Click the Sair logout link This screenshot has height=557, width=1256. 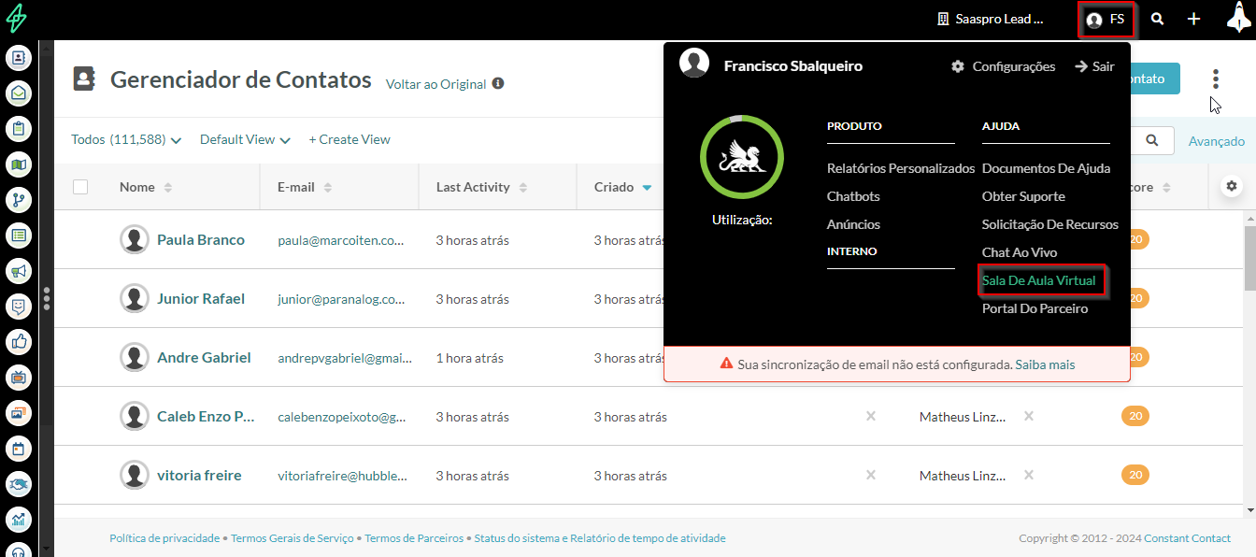point(1094,66)
